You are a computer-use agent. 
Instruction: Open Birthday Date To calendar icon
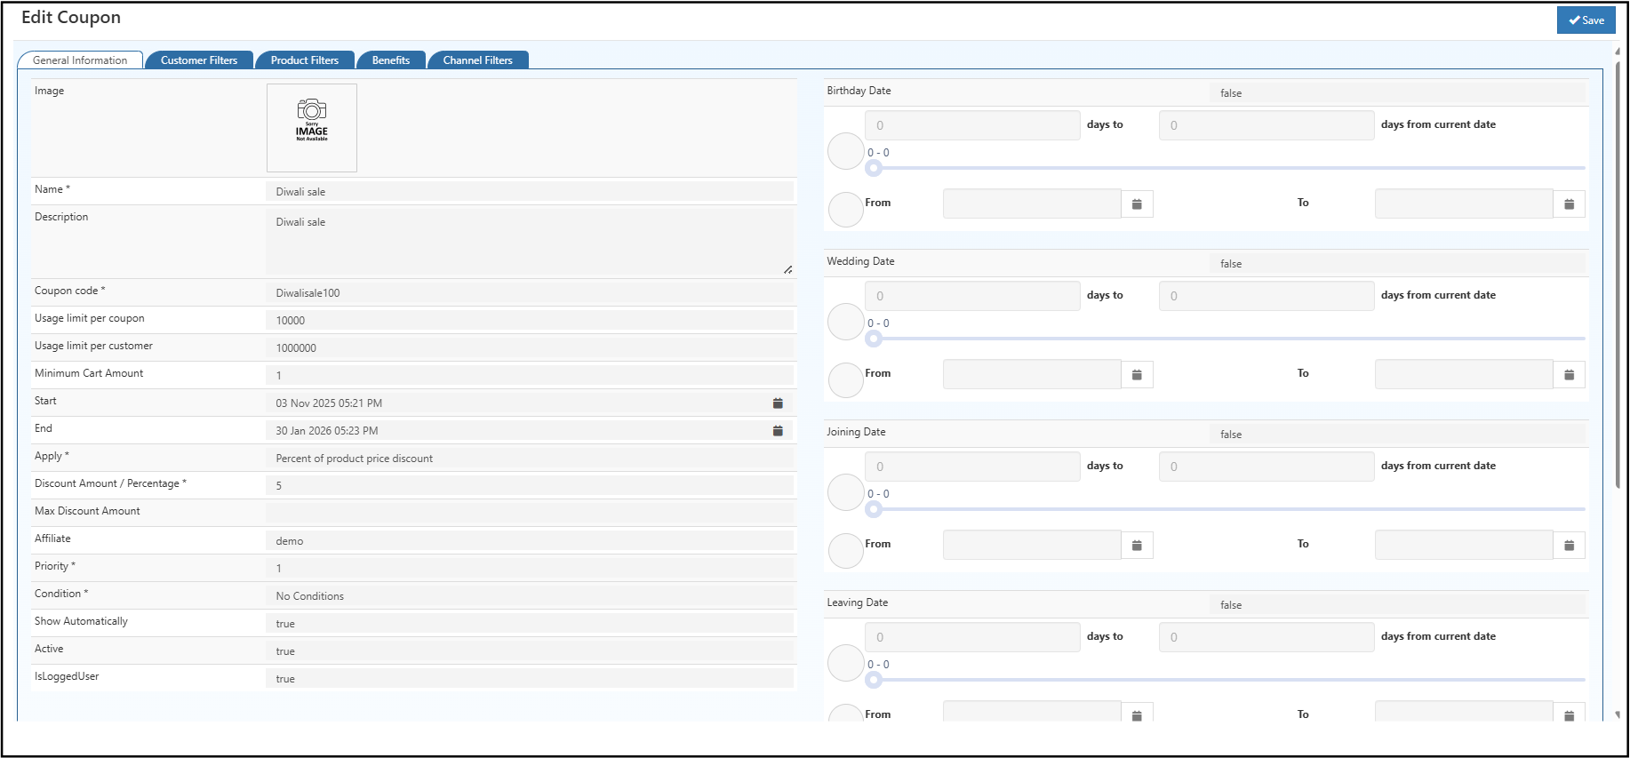point(1569,204)
